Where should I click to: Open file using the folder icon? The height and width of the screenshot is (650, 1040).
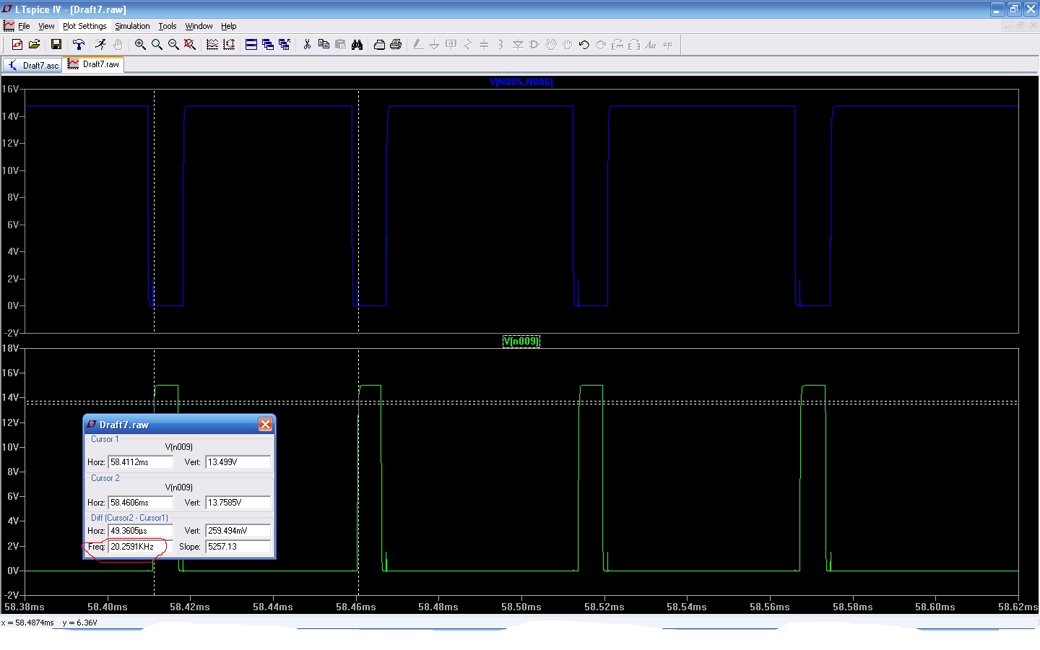[x=34, y=45]
